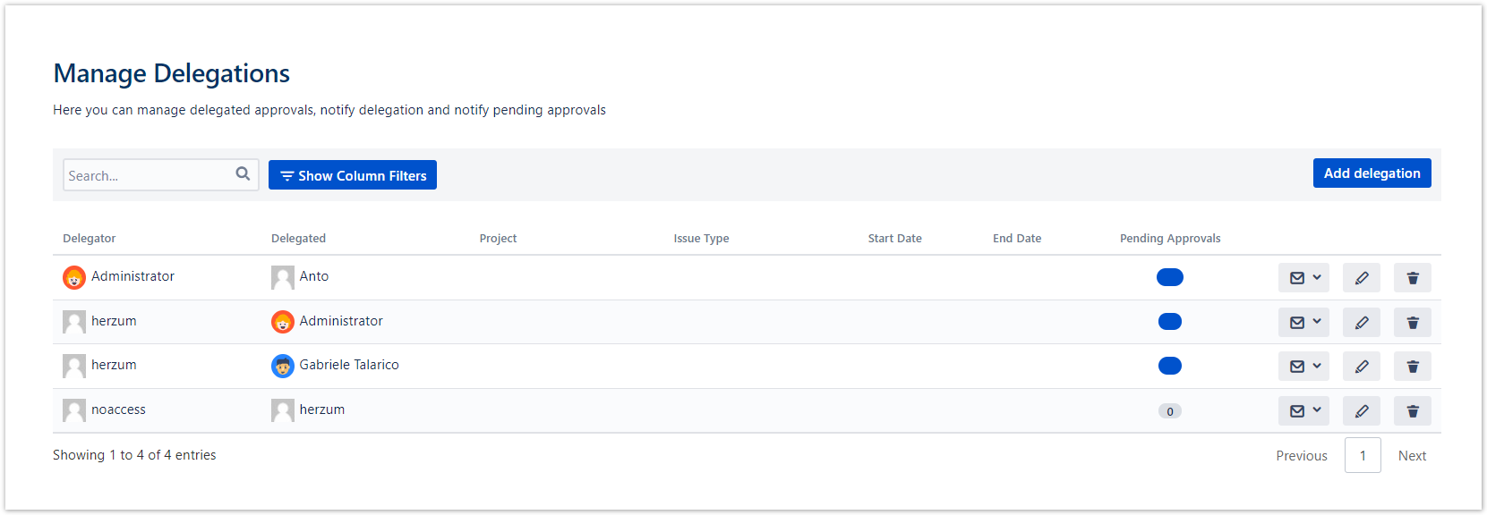Edit the herzum to Gabriele Talarico delegation
1487x515 pixels.
[x=1361, y=367]
